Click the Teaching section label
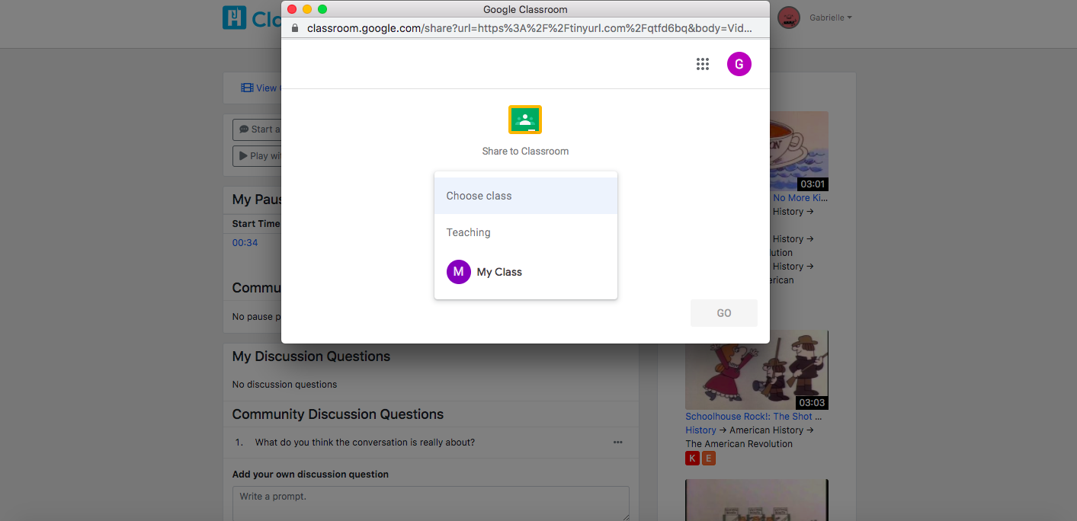Viewport: 1077px width, 521px height. tap(468, 232)
